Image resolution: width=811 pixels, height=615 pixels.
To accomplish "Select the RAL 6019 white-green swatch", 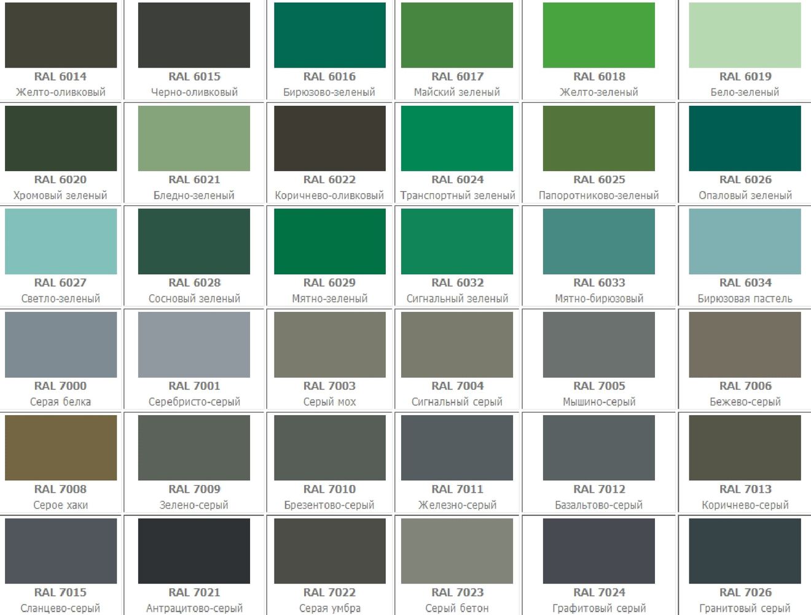I will [x=745, y=34].
